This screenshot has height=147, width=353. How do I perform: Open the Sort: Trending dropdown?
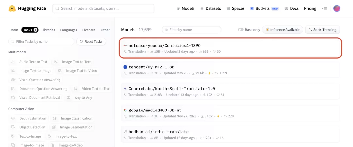[x=322, y=30]
